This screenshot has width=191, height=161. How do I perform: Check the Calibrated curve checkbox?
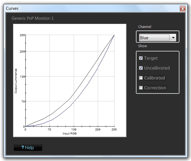point(141,78)
